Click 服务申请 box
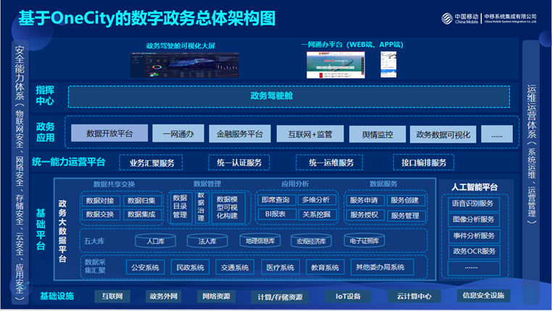Viewport: 552px width, 311px height. pyautogui.click(x=364, y=200)
